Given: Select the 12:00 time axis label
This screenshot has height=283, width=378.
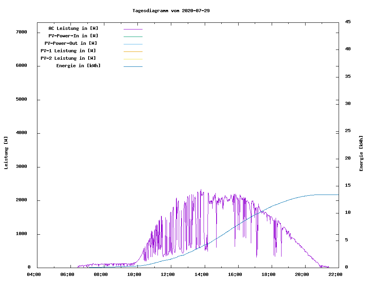Looking at the screenshot, I should coord(168,274).
